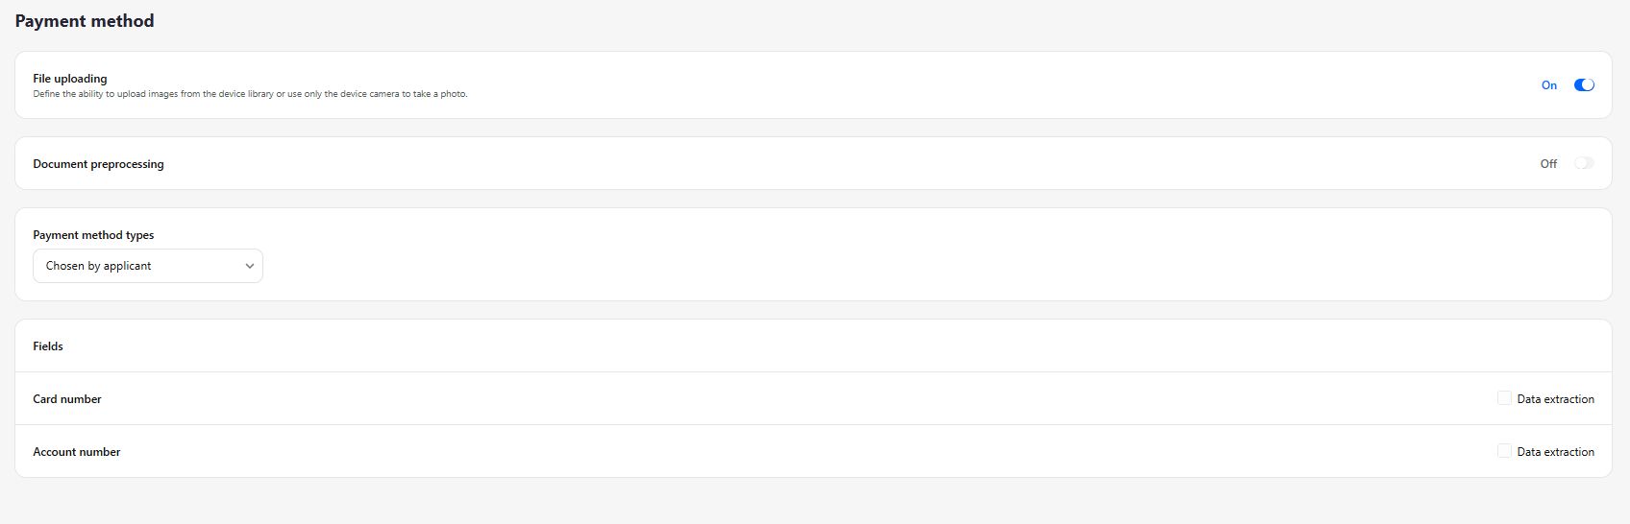
Task: Check Data extraction box for Account number
Action: click(1504, 451)
